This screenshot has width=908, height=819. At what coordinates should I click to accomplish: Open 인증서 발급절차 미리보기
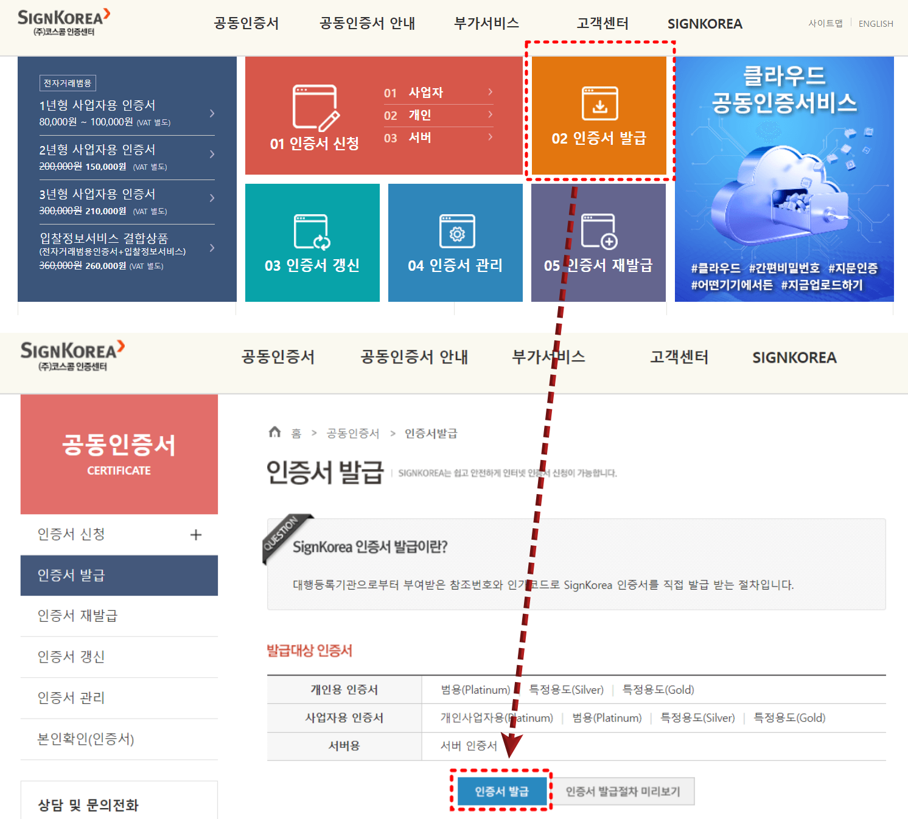point(624,791)
